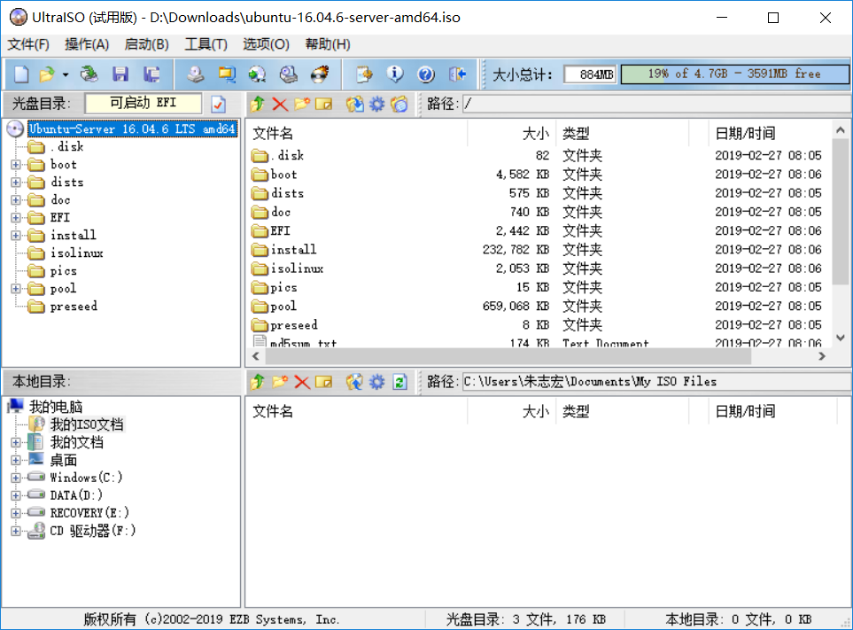853x630 pixels.
Task: Click the Save As multi-floppy icon
Action: pyautogui.click(x=151, y=74)
